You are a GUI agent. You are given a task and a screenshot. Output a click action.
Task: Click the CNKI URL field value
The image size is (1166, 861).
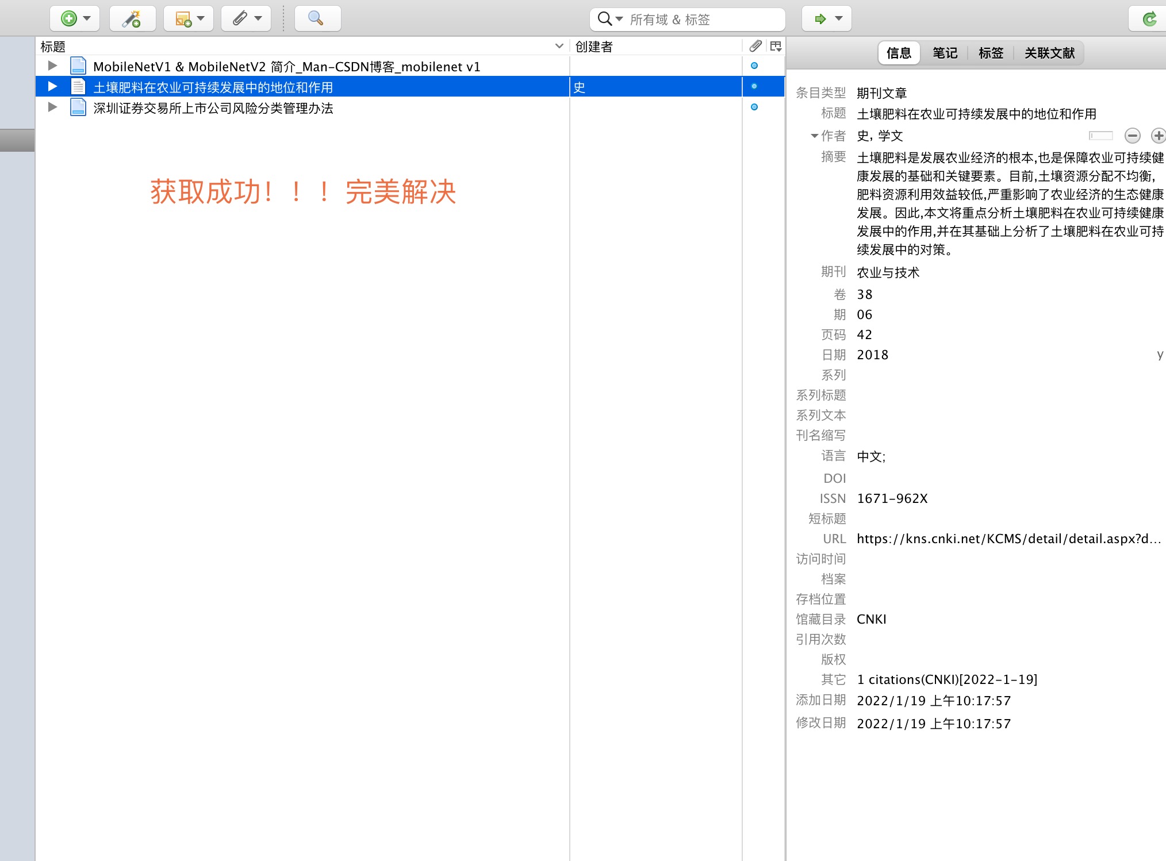point(1008,539)
